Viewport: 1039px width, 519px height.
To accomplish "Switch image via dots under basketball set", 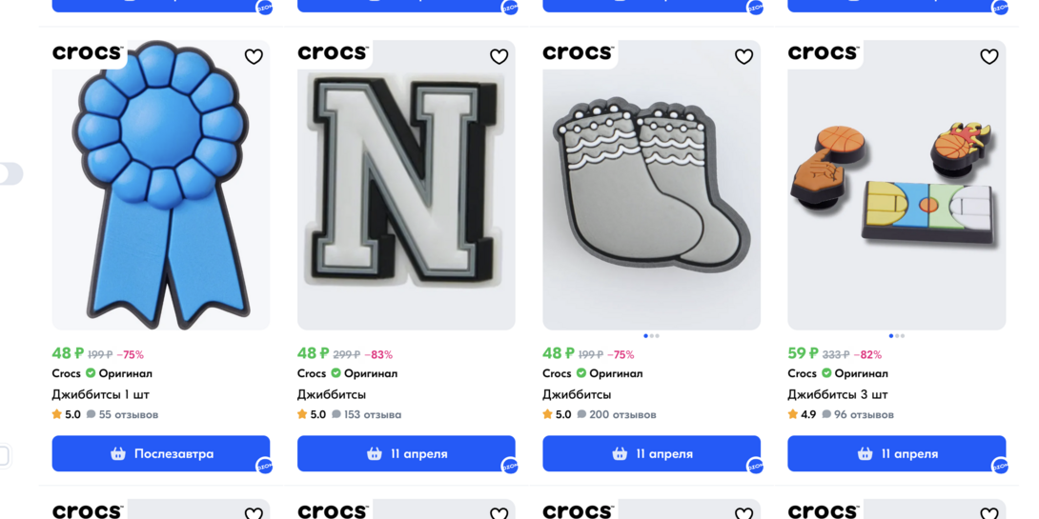I will click(x=896, y=335).
